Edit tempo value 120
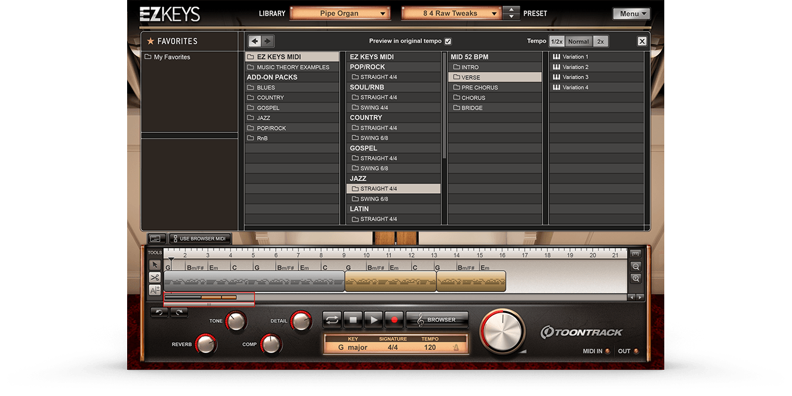This screenshot has height=396, width=792. coord(430,347)
